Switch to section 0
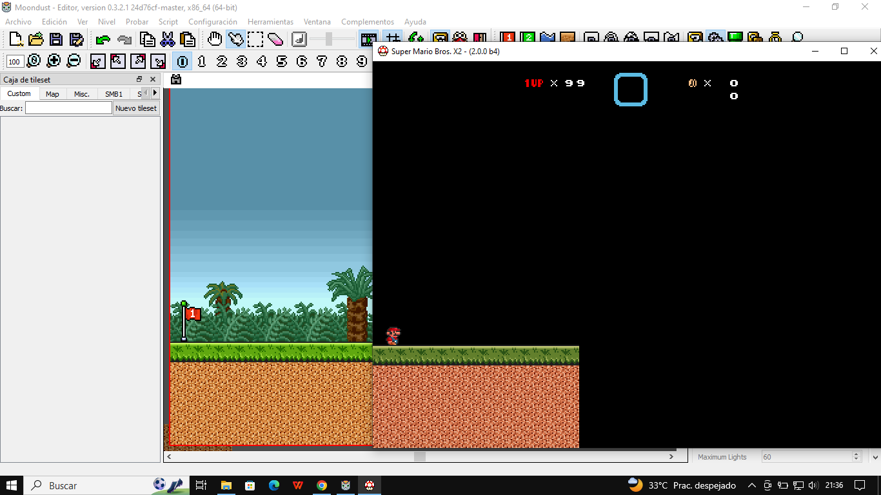Viewport: 881px width, 495px height. point(183,61)
